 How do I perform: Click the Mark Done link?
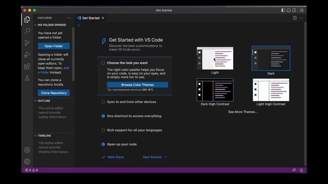(113, 157)
